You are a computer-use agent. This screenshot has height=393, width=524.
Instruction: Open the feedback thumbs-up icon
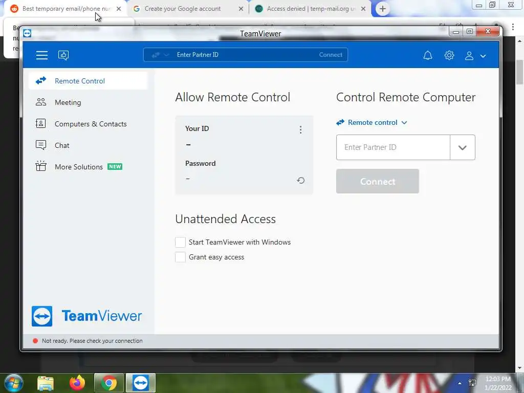[x=63, y=55]
